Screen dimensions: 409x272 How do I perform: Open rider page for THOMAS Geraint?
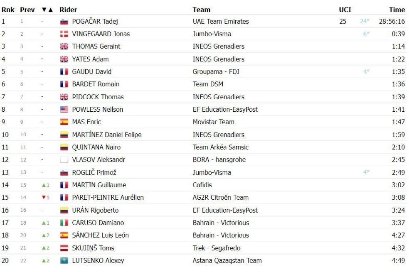(x=96, y=47)
